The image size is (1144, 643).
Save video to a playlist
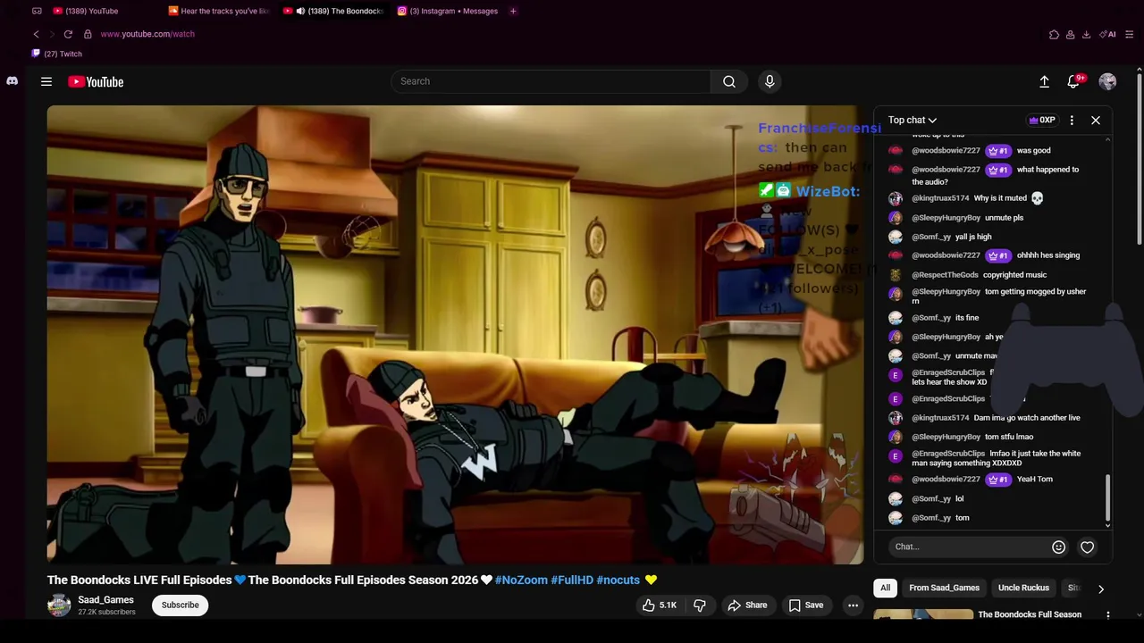pyautogui.click(x=805, y=605)
